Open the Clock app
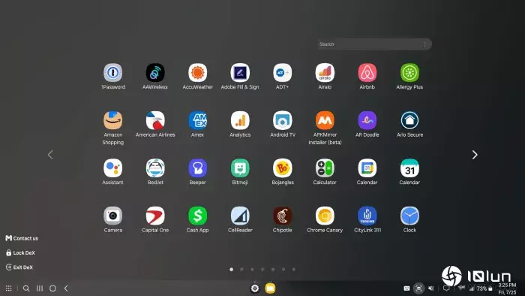The image size is (525, 296). coord(409,216)
